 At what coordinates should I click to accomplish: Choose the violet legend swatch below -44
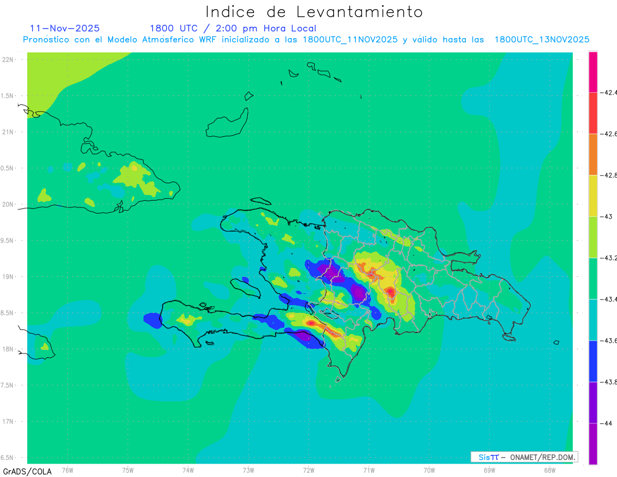coord(593,444)
